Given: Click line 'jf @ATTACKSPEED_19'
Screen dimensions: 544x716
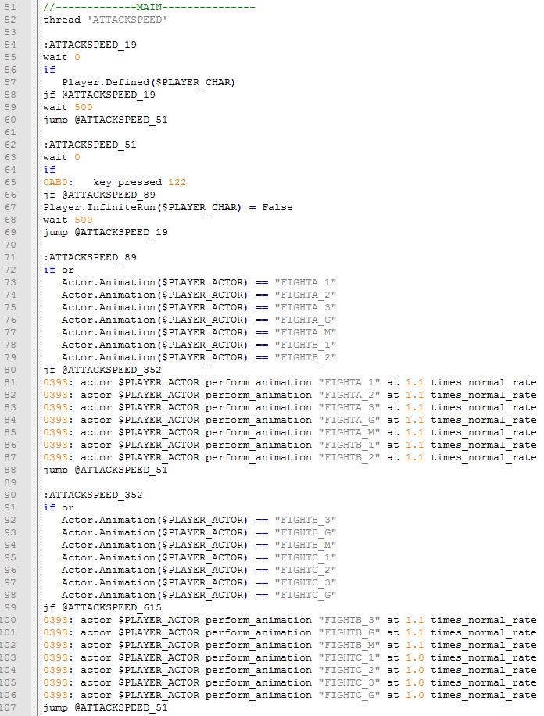Looking at the screenshot, I should (x=99, y=95).
